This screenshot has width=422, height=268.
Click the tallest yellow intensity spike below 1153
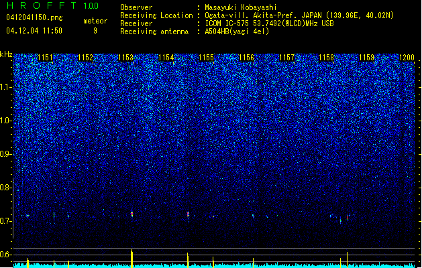pyautogui.click(x=131, y=259)
